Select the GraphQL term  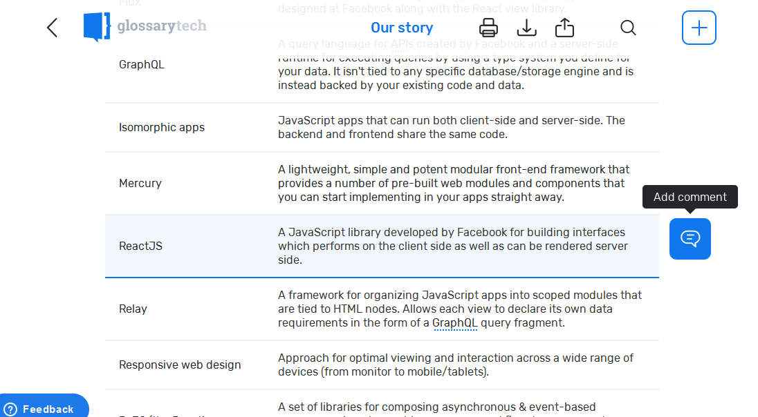pyautogui.click(x=142, y=65)
